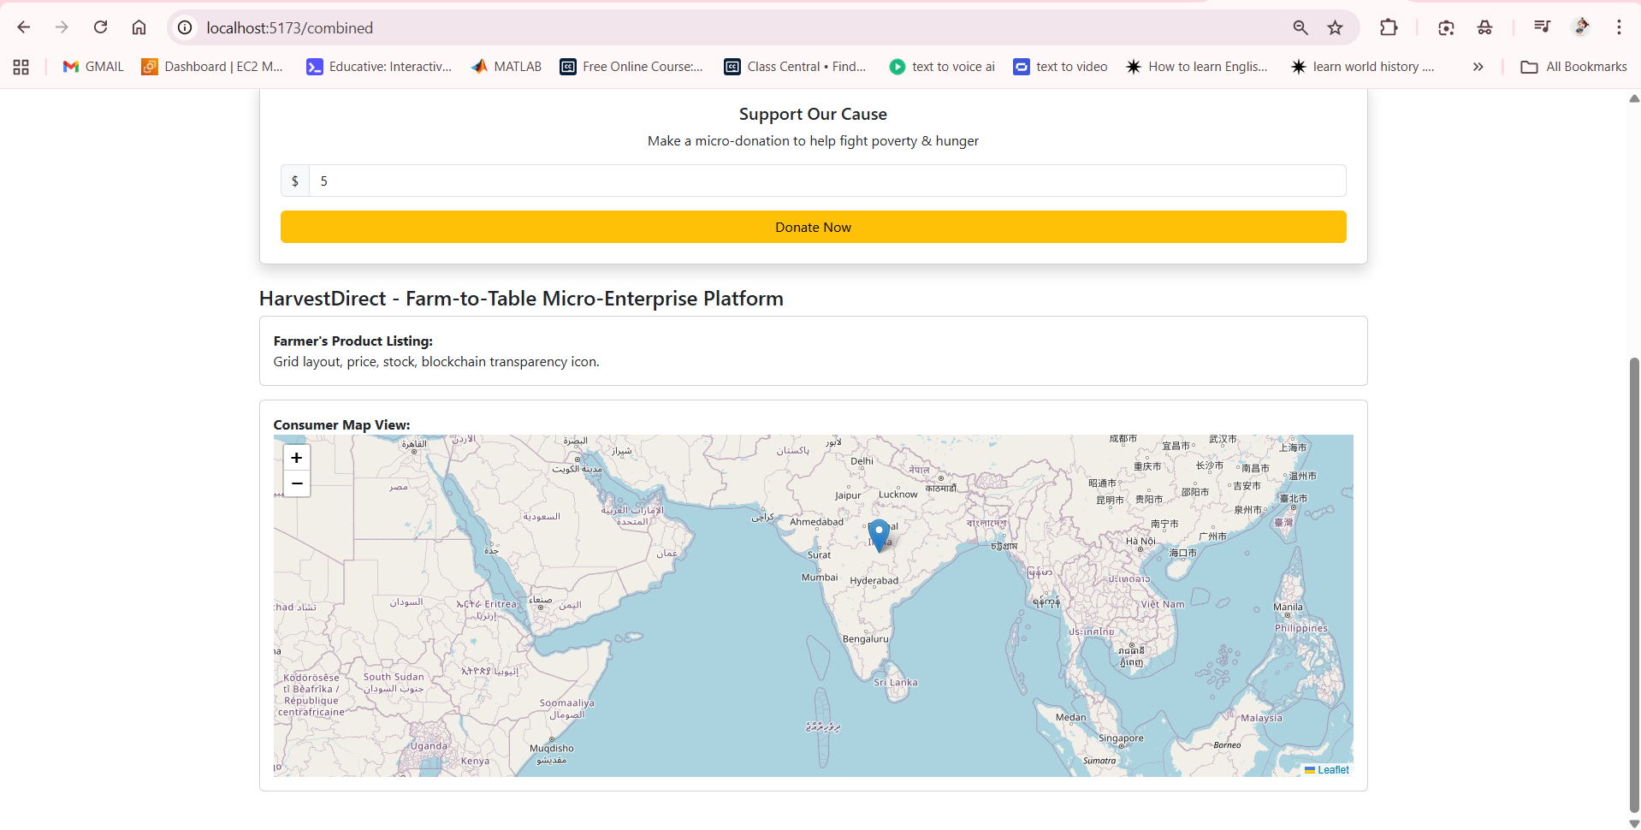The height and width of the screenshot is (830, 1641).
Task: Click the Support Our Cause heading
Action: click(x=813, y=114)
